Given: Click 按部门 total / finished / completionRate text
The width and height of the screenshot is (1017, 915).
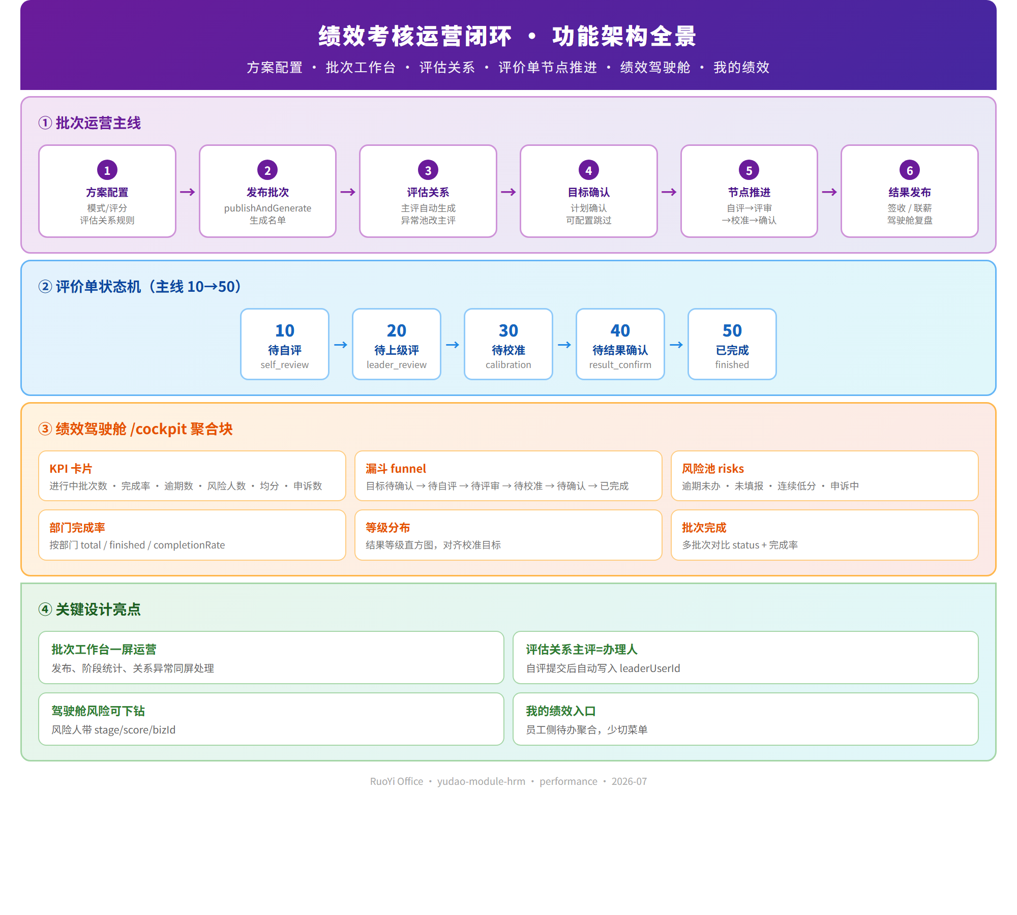Looking at the screenshot, I should click(137, 545).
